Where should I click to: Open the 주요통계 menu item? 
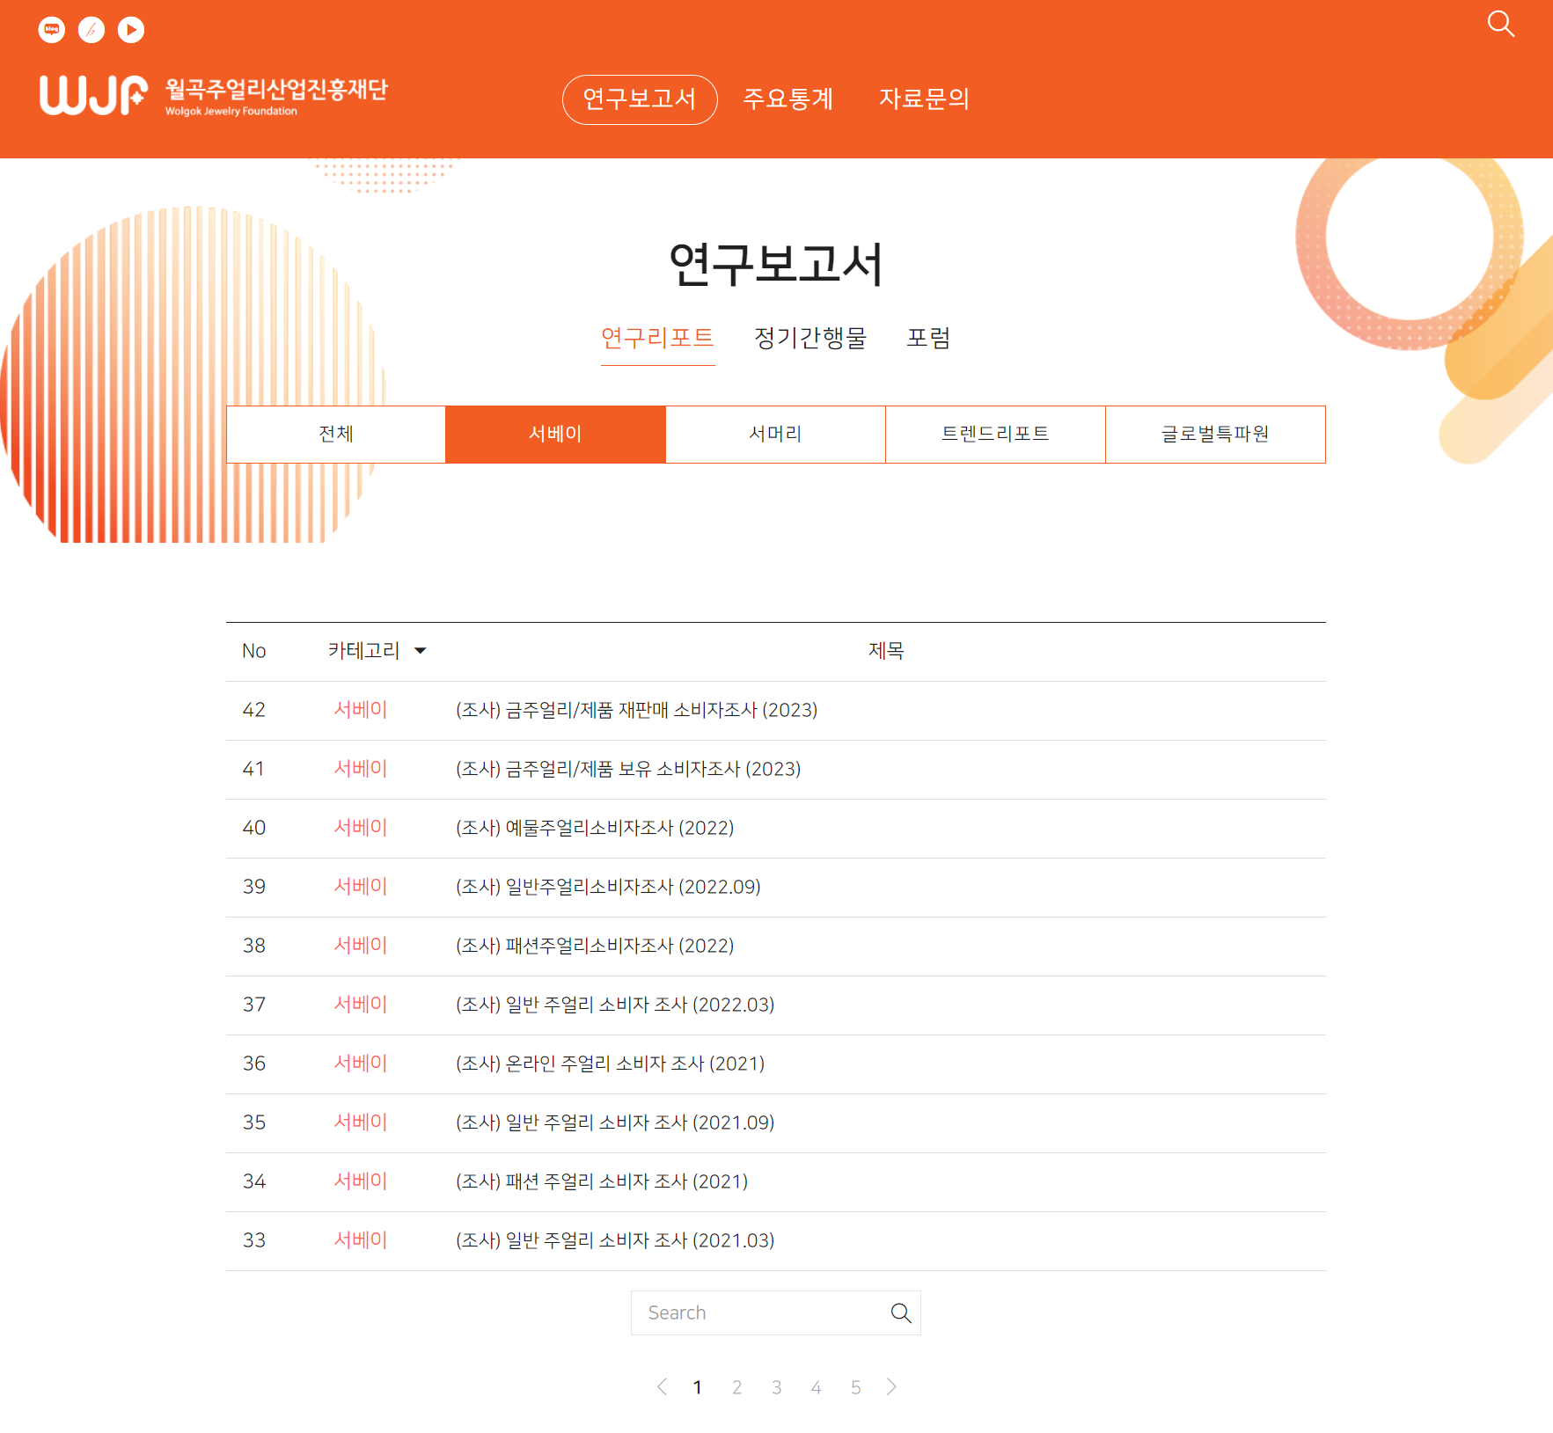pyautogui.click(x=788, y=99)
